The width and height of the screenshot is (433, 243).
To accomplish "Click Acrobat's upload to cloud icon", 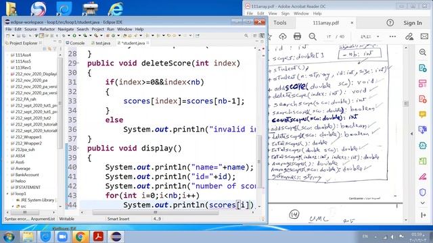I will pyautogui.click(x=283, y=36).
